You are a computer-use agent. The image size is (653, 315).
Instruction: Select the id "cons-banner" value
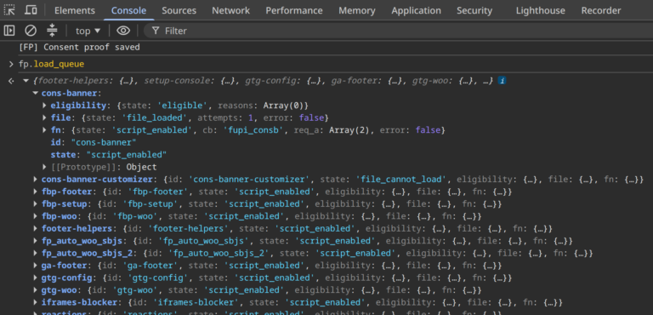point(104,142)
